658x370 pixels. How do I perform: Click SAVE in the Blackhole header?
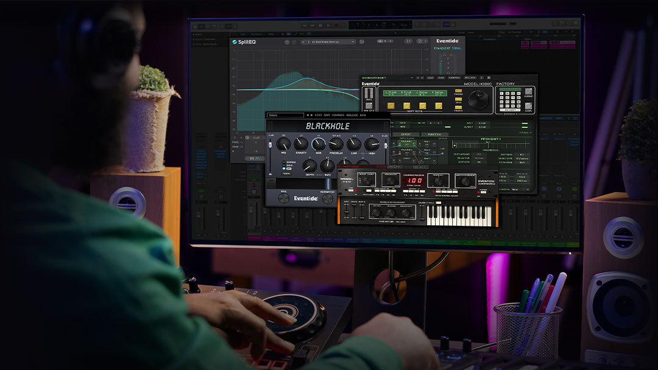pos(327,115)
